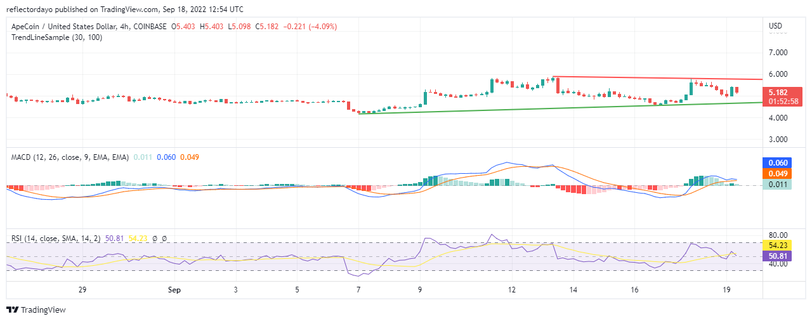Viewport: 812px width, 321px height.
Task: Click the published by reflectordayo header text
Action: 124,10
